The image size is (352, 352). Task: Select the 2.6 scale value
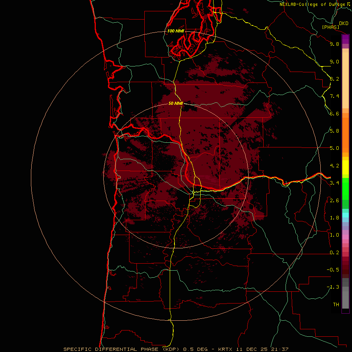pyautogui.click(x=334, y=200)
